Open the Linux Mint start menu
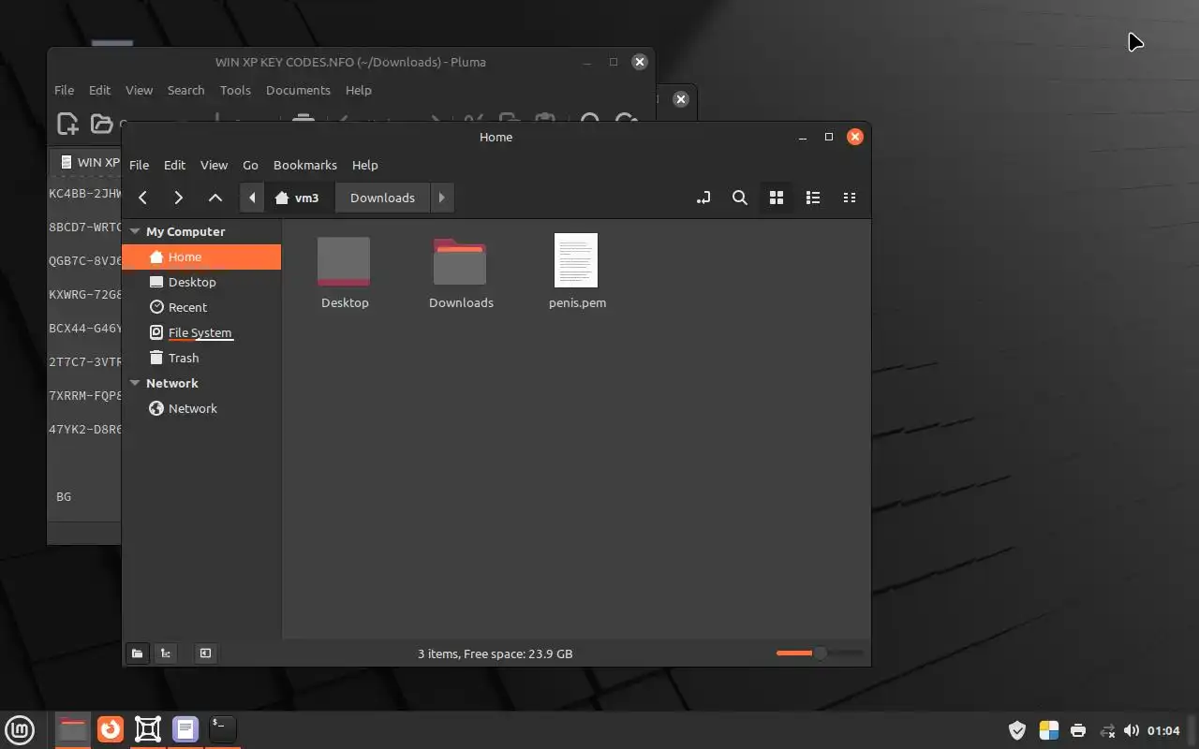This screenshot has height=749, width=1199. [x=20, y=729]
